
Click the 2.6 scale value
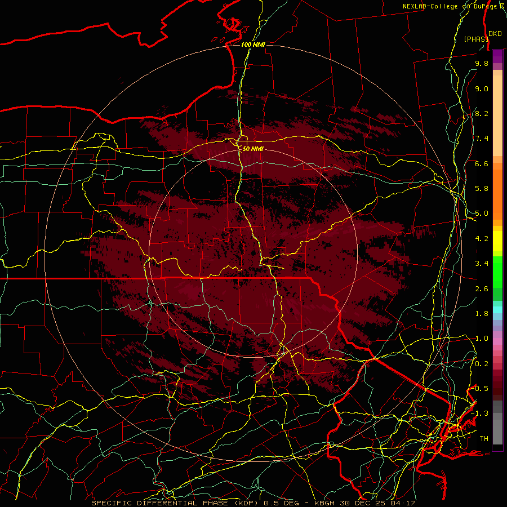pos(482,289)
